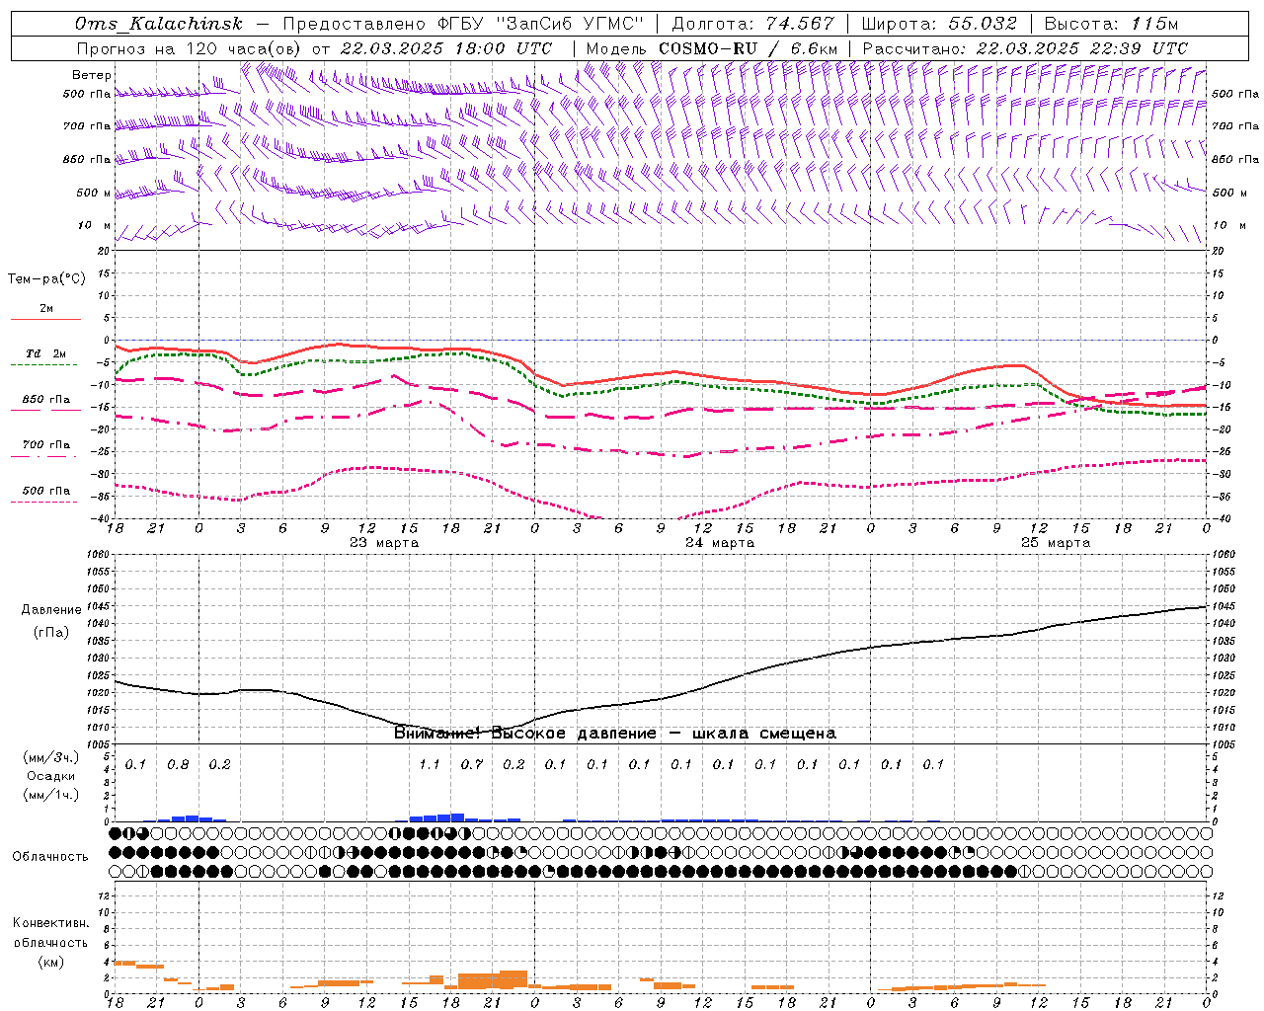Click the Td 2м legend entry

pyautogui.click(x=46, y=353)
